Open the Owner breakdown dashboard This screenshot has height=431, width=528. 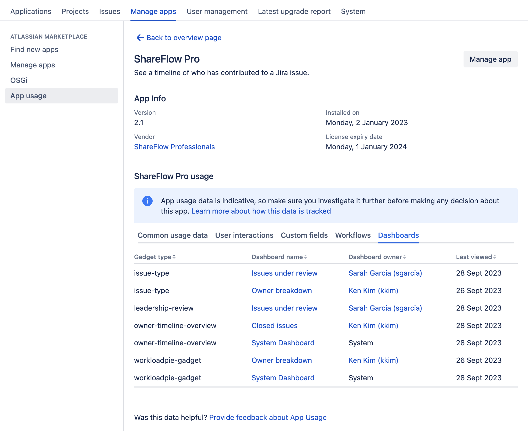pyautogui.click(x=281, y=290)
